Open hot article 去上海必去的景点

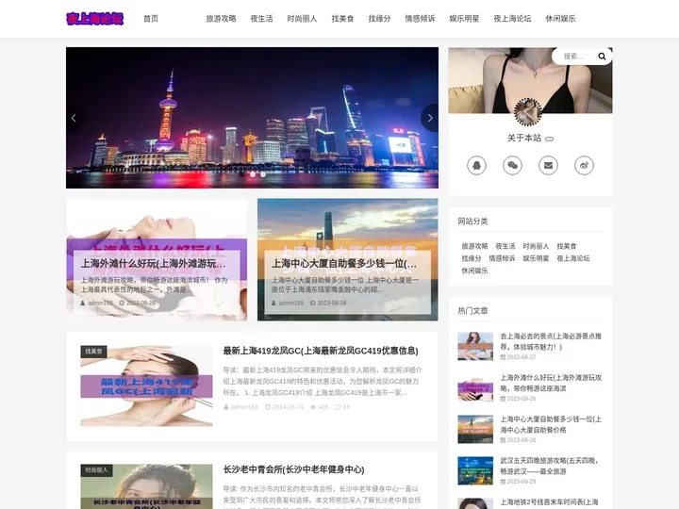(551, 341)
